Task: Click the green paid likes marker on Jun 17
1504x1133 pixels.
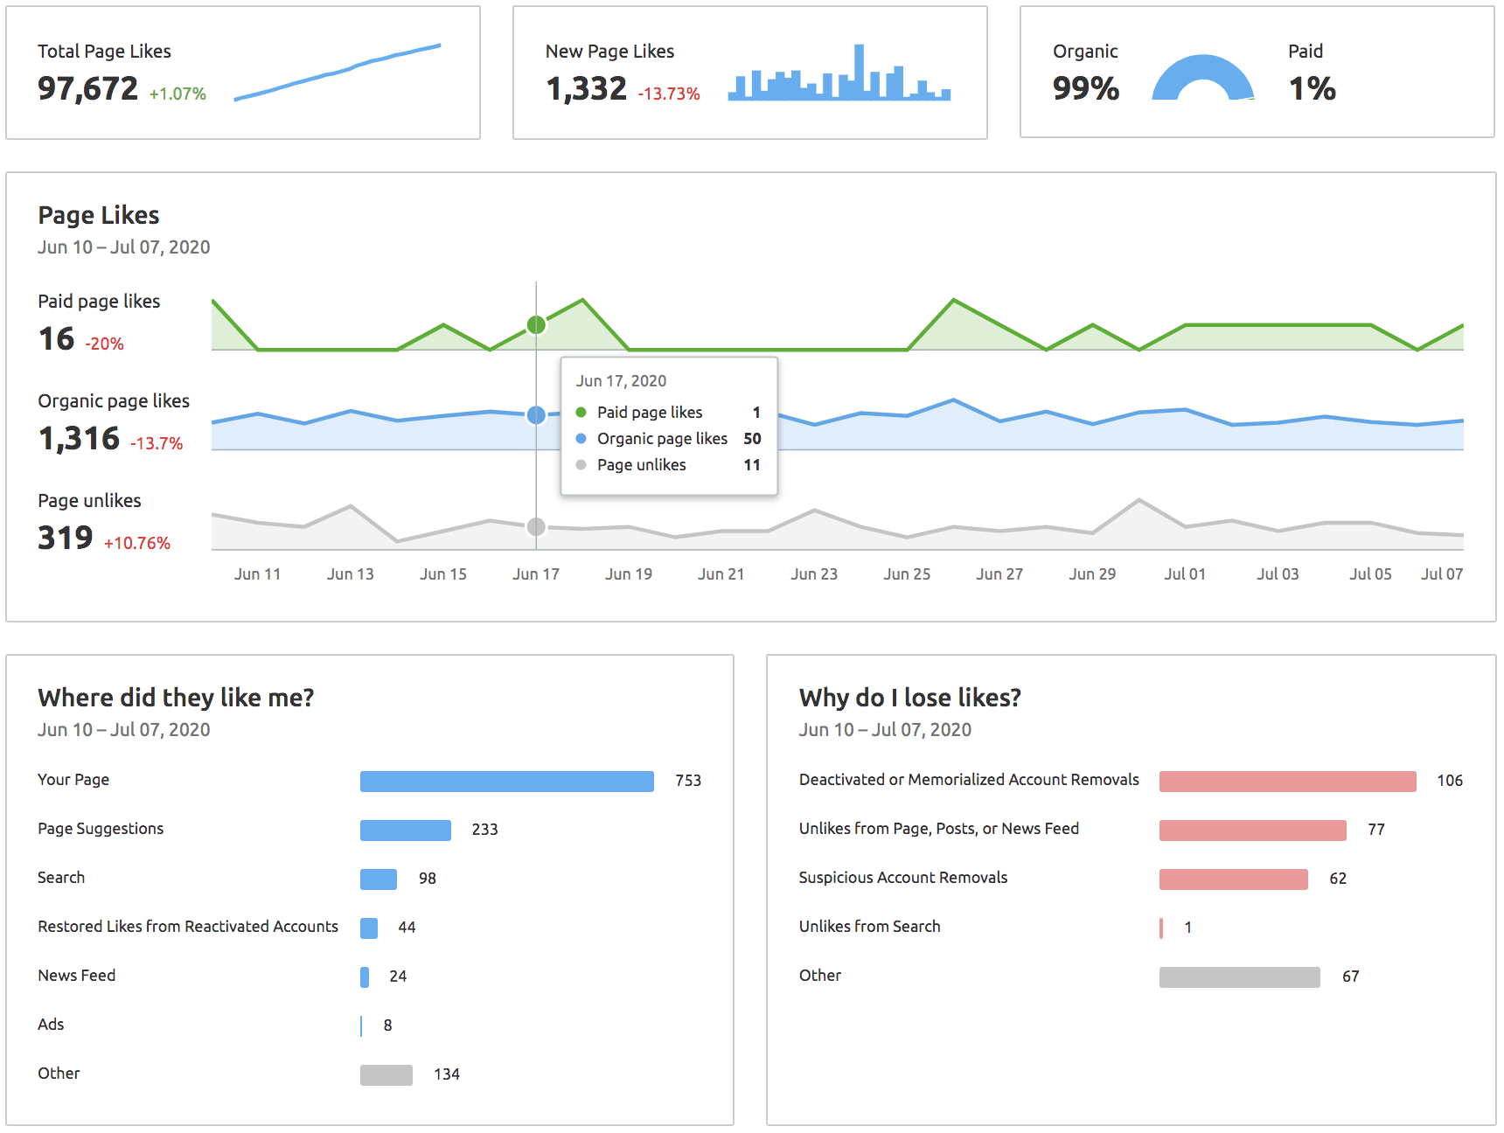Action: point(536,325)
